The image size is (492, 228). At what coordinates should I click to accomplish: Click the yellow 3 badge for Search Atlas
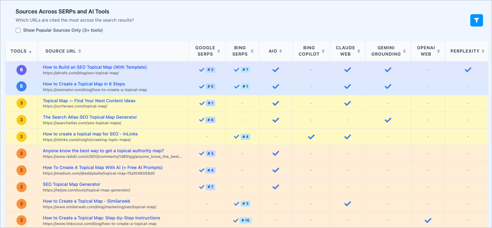pyautogui.click(x=21, y=120)
